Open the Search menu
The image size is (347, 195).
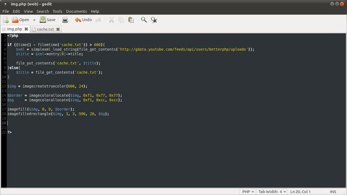pyautogui.click(x=43, y=11)
